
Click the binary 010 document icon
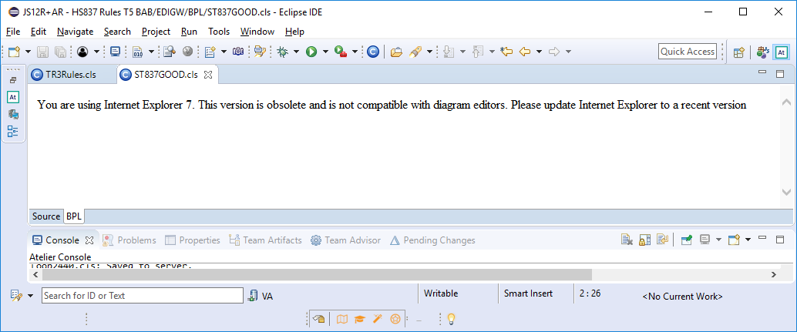click(x=137, y=52)
